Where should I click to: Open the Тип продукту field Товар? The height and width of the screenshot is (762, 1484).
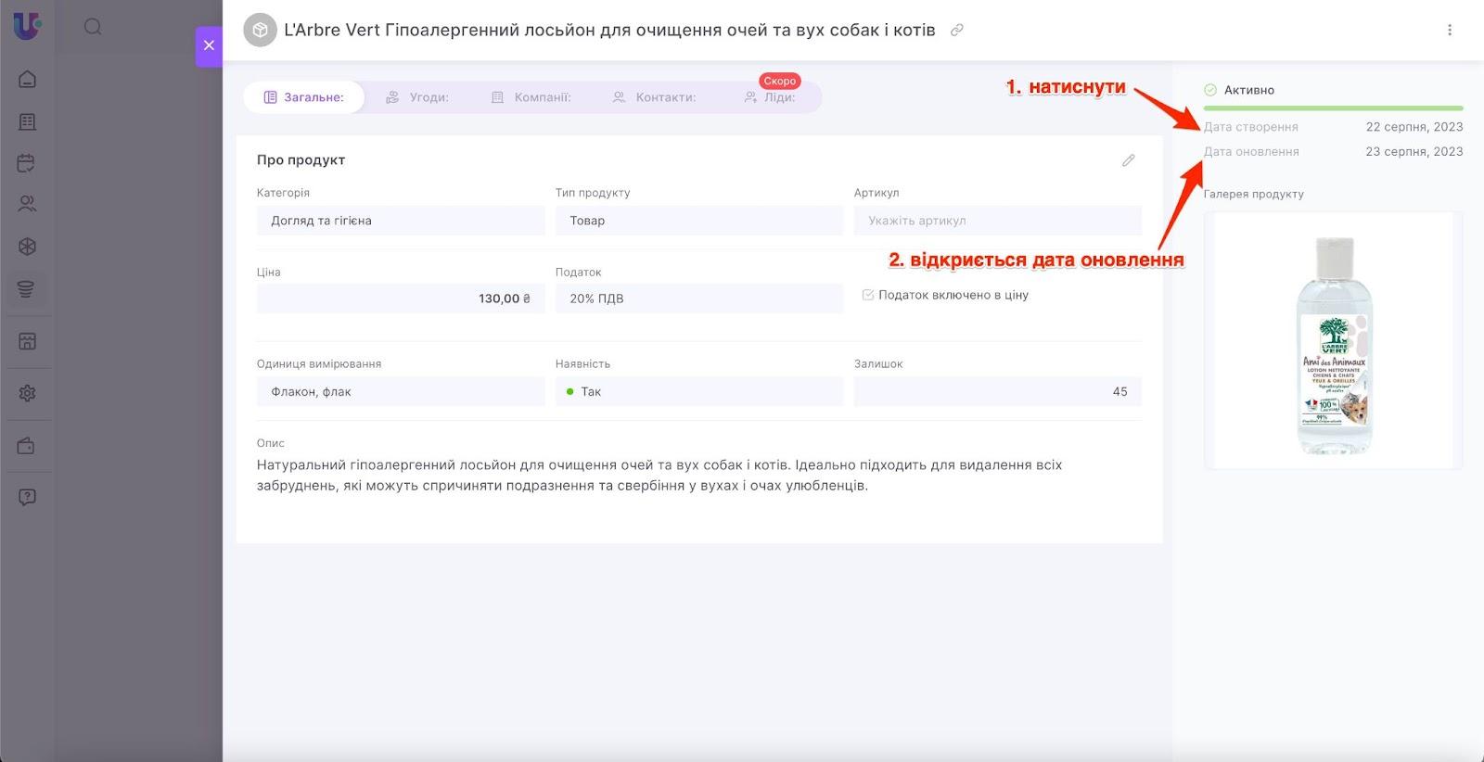point(699,221)
